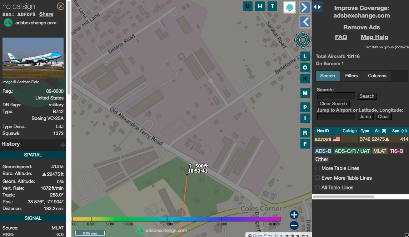The image size is (409, 237).
Task: Click the U map toggle button
Action: pos(248,6)
